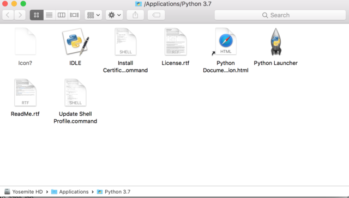The image size is (349, 198).
Task: Open the gear Action menu
Action: (x=114, y=15)
